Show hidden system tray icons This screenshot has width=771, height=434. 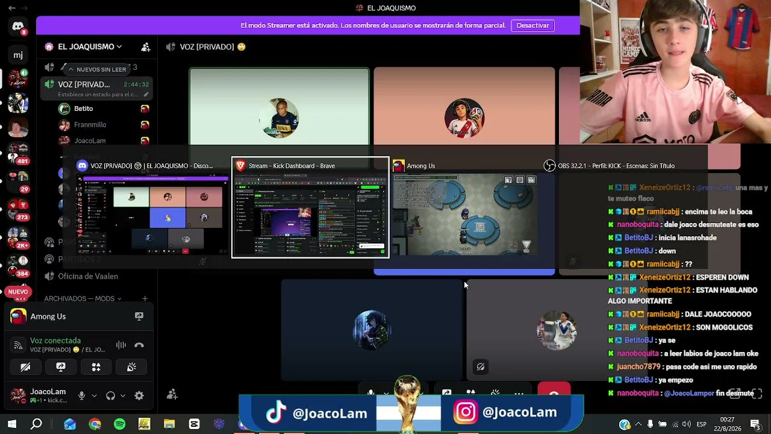point(638,424)
